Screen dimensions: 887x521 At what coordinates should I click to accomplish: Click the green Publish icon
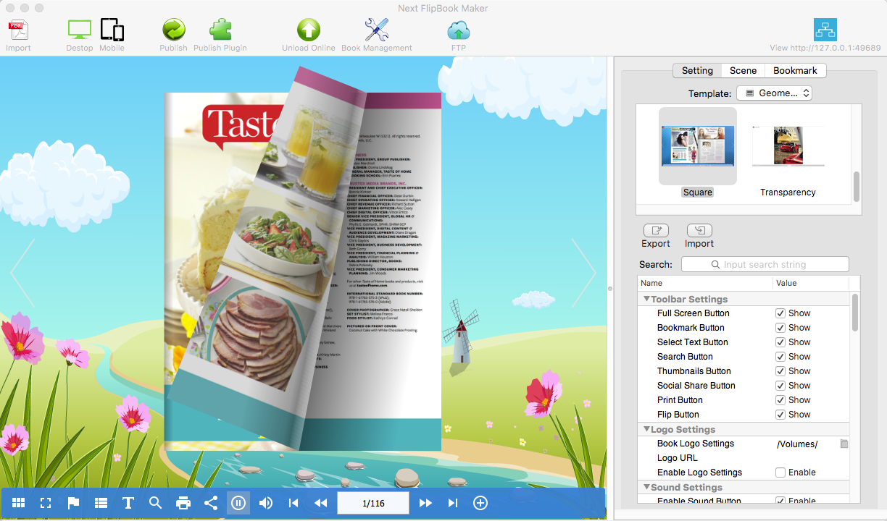[173, 30]
